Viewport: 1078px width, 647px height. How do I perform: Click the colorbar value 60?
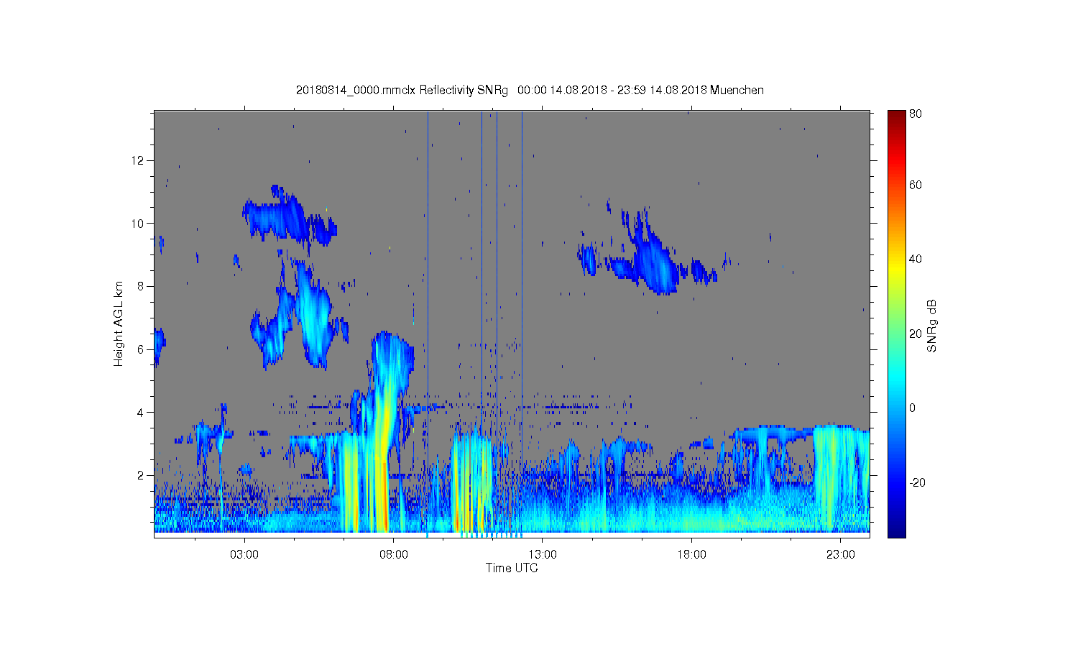tap(916, 185)
